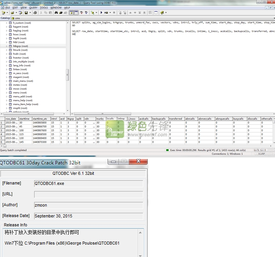Click the Check Syntax red checkmark icon
The height and width of the screenshot is (257, 275).
click(x=82, y=13)
